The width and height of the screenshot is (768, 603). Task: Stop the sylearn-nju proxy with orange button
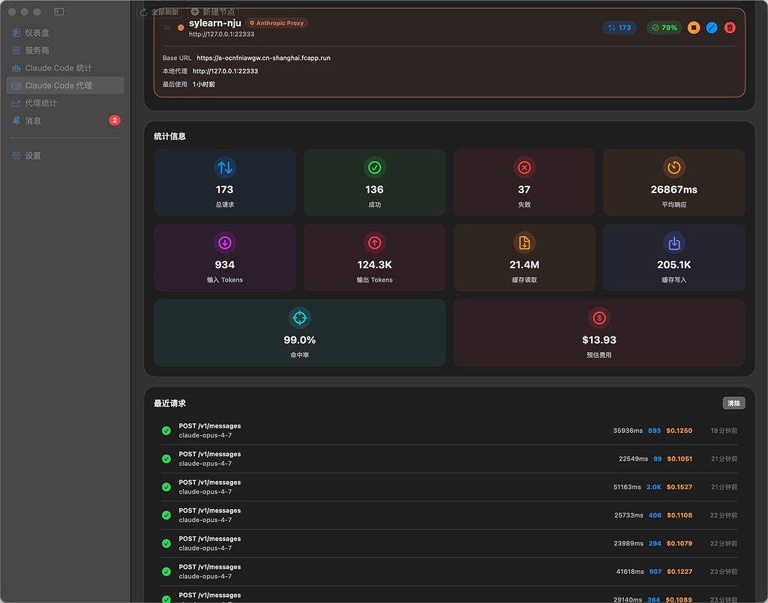694,28
